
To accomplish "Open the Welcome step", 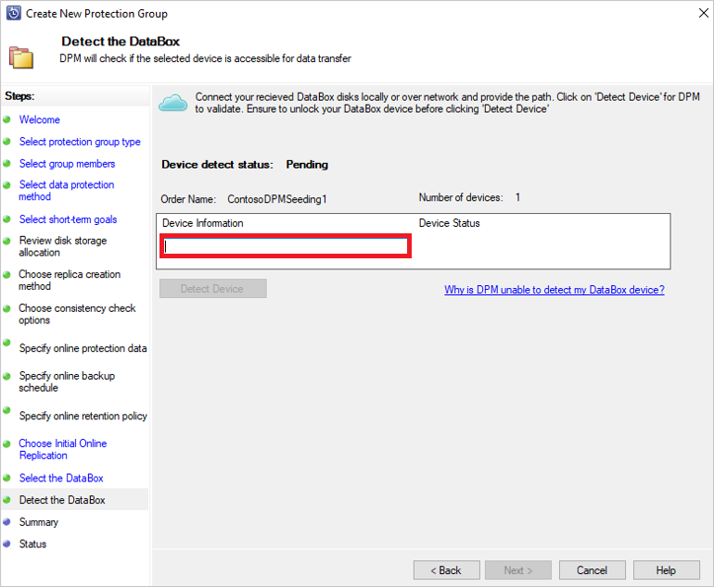I will 39,119.
